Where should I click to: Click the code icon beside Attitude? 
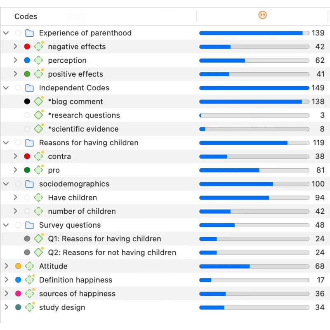click(x=29, y=266)
